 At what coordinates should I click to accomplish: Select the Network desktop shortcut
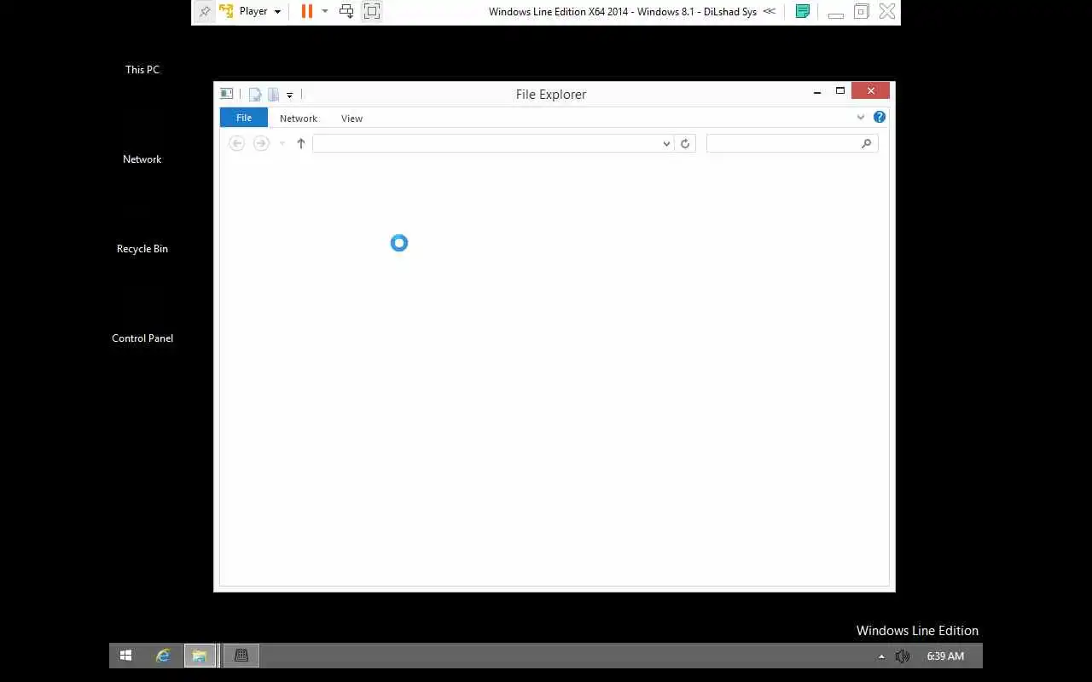(142, 159)
